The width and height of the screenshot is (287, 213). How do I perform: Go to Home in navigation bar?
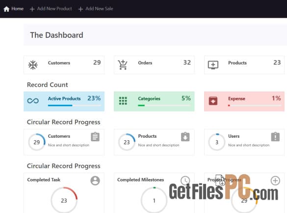coord(14,9)
